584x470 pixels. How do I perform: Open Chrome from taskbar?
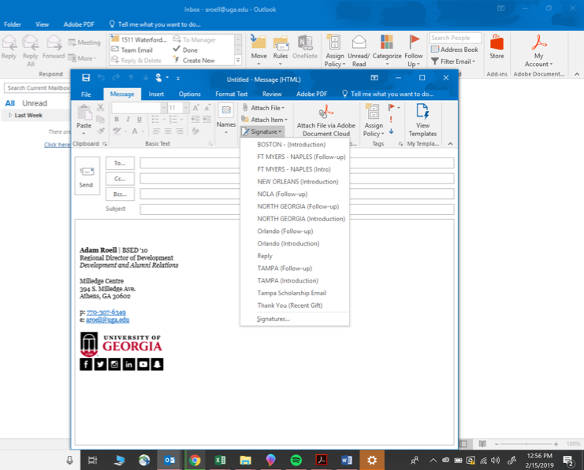click(x=195, y=461)
